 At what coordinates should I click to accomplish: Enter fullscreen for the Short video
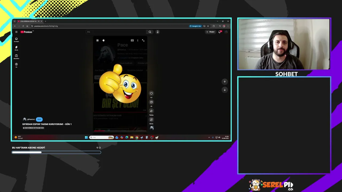[143, 41]
